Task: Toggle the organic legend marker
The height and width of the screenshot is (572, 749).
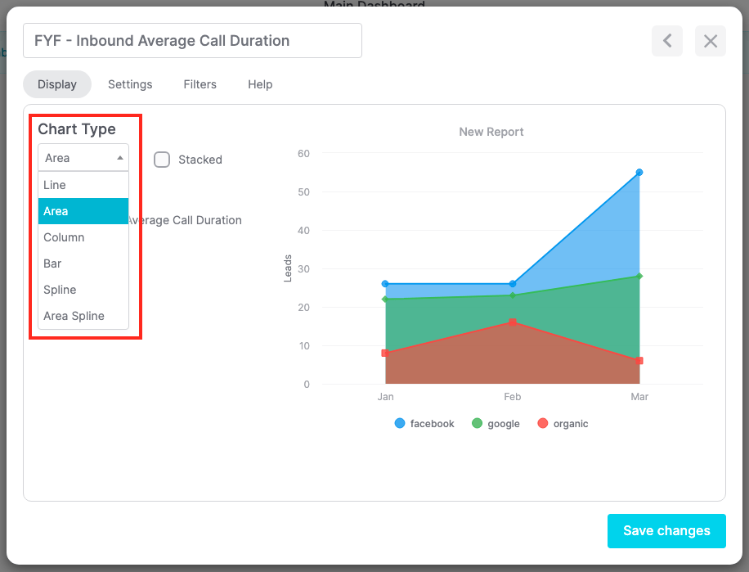Action: coord(543,423)
